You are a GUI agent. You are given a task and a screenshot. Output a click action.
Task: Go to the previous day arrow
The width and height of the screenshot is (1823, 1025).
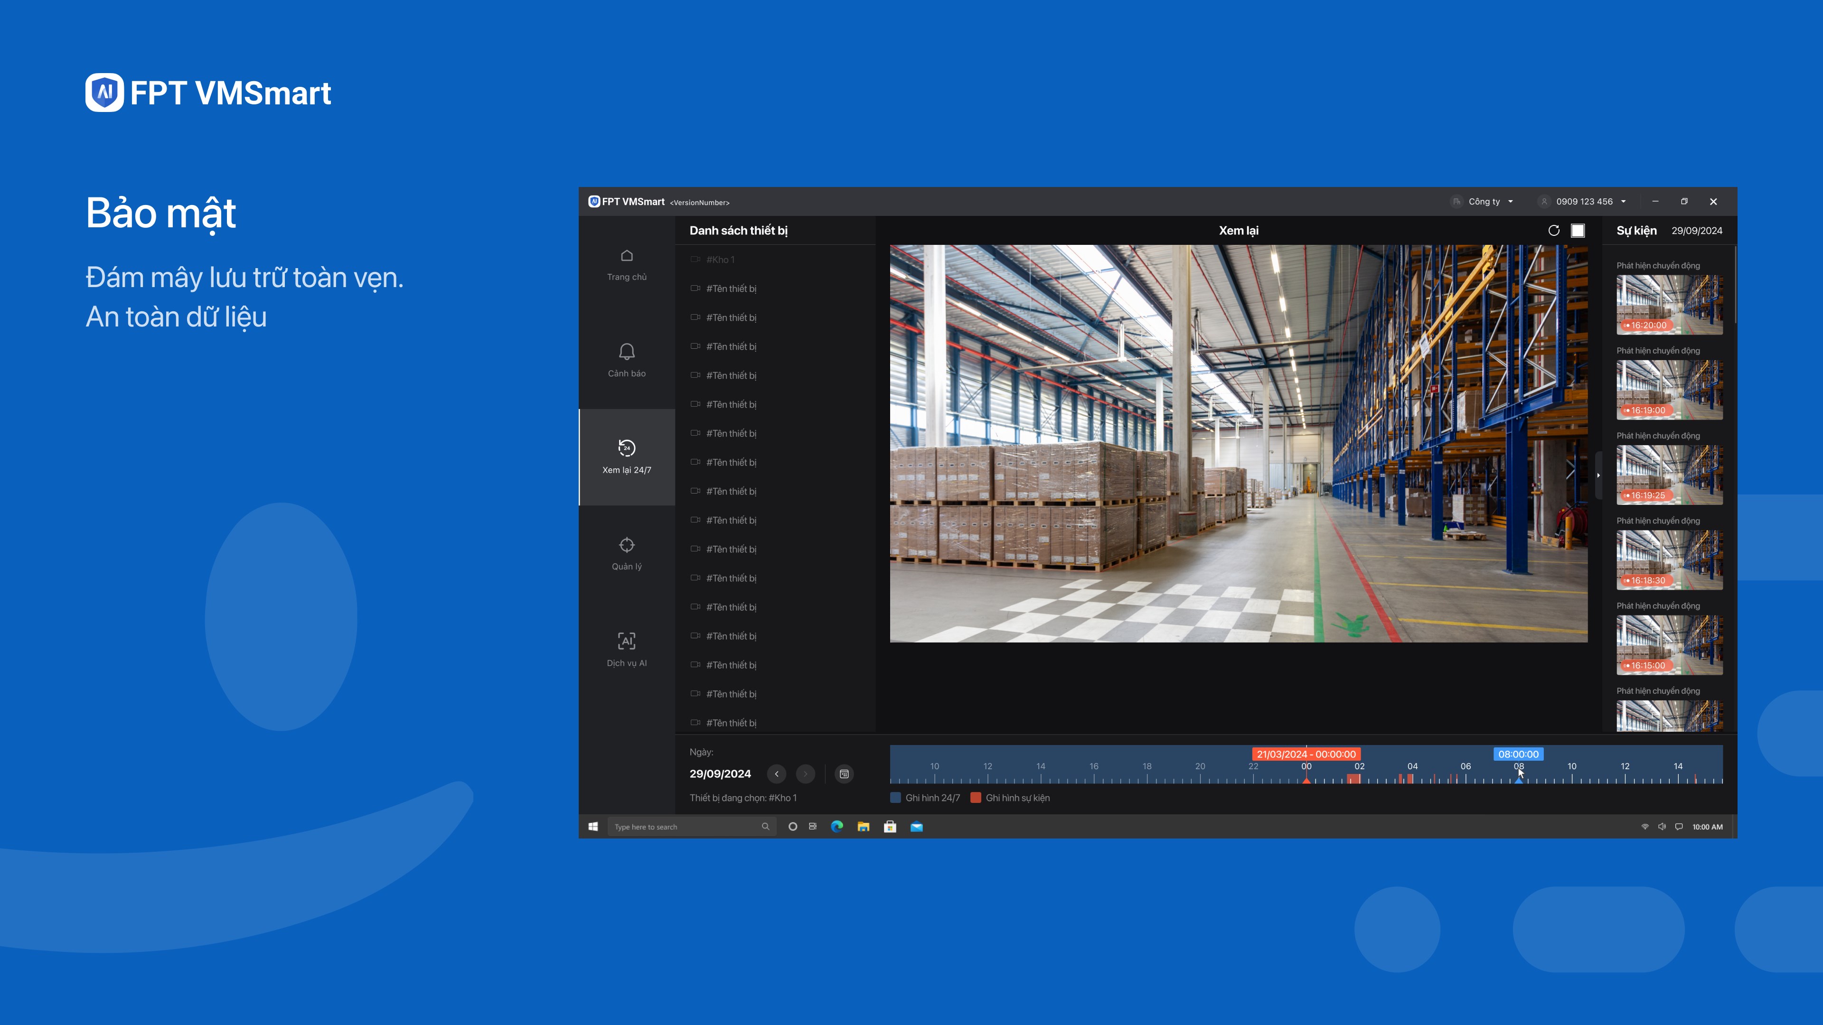(776, 774)
